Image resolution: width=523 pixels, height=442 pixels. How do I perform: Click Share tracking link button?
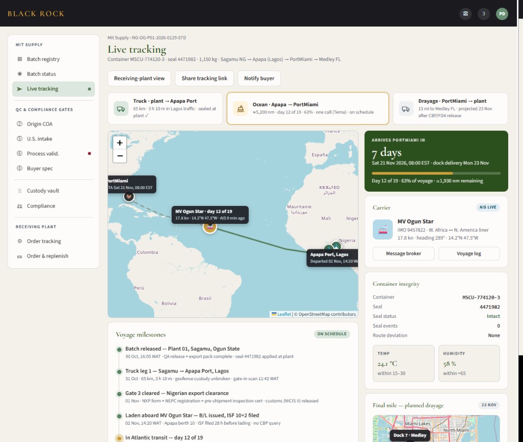click(204, 78)
